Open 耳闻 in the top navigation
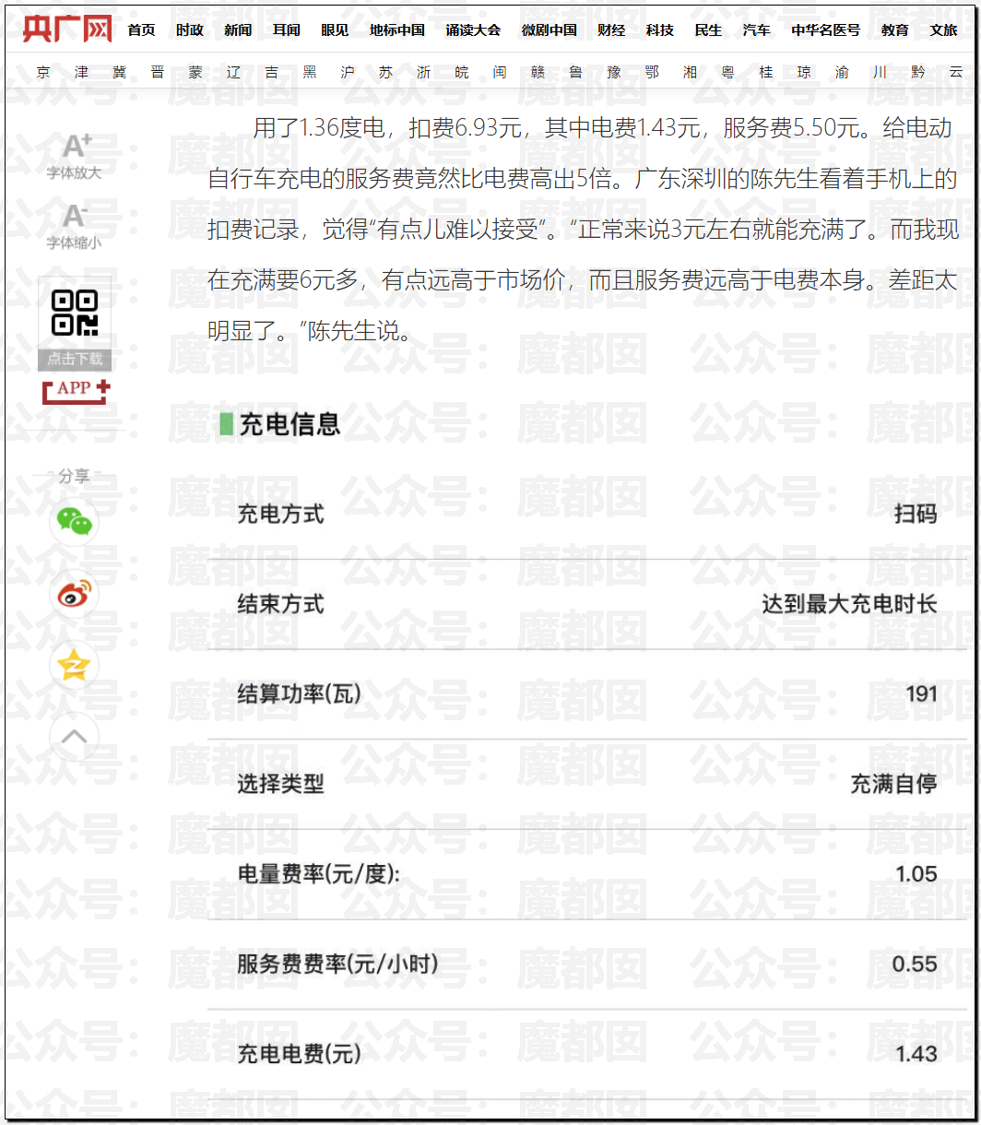 pos(287,30)
